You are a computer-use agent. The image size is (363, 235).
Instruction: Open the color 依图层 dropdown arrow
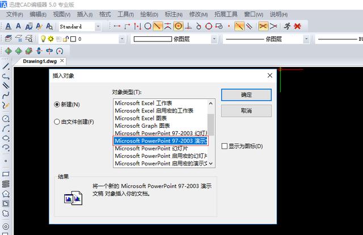214,39
